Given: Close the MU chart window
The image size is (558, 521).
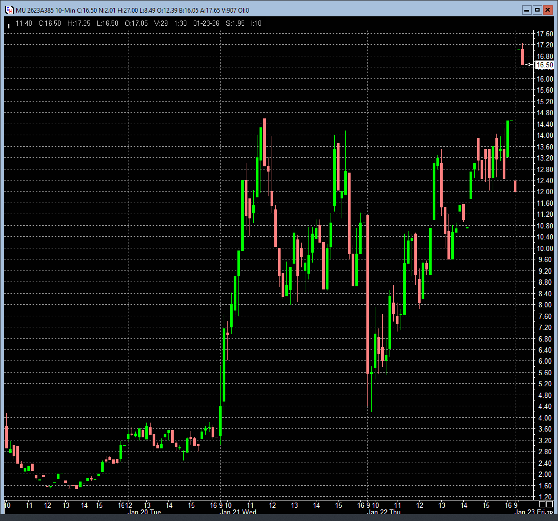Looking at the screenshot, I should click(547, 10).
